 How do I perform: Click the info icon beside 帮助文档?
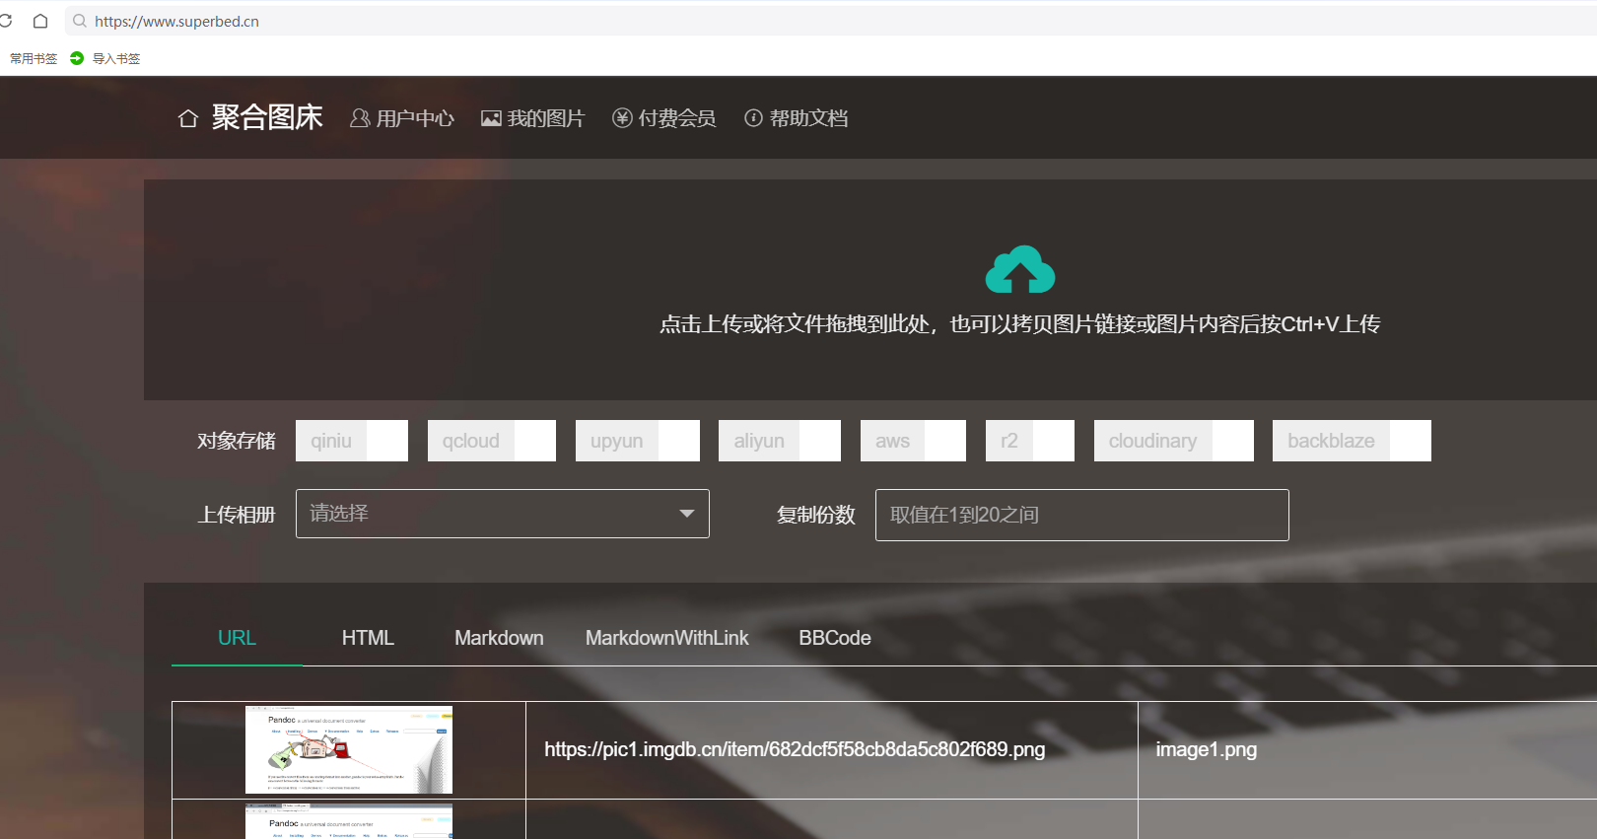pyautogui.click(x=753, y=118)
